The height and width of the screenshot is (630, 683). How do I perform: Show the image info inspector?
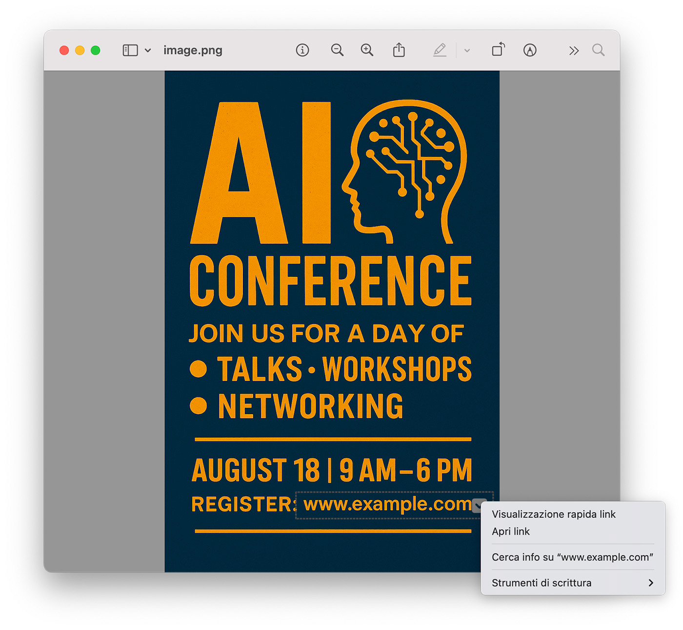click(302, 50)
